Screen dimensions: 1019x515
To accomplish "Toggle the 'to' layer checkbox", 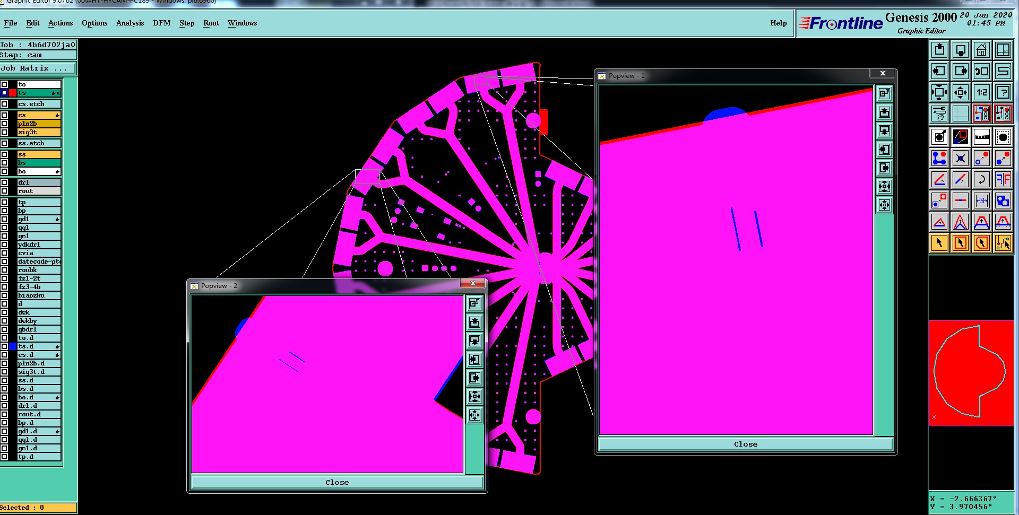I will [4, 84].
